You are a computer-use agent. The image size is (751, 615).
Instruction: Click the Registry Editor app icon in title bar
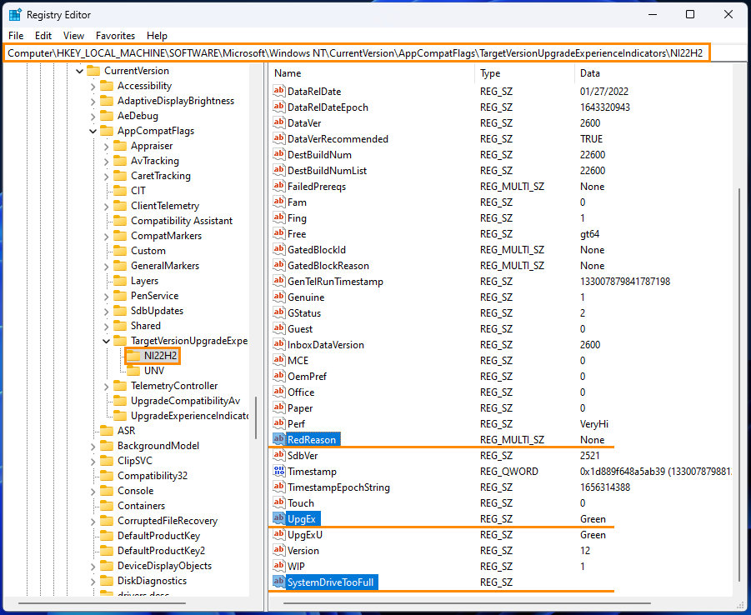(x=15, y=15)
